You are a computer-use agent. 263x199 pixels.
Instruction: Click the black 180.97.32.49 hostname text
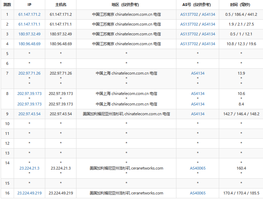tap(61, 34)
